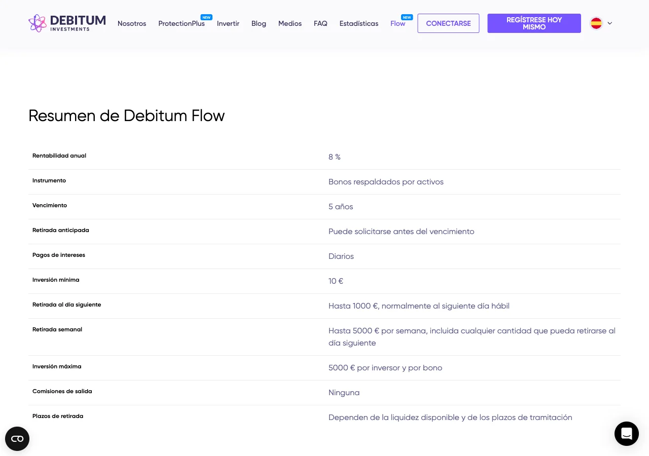Click the 'Inversión máxima' label
649x456 pixels.
57,366
